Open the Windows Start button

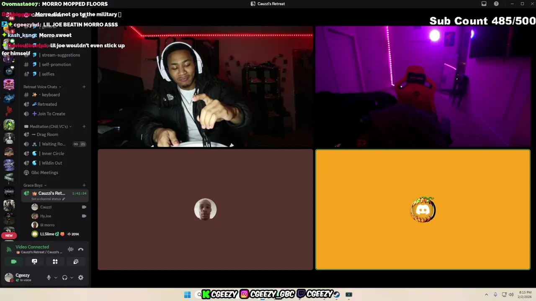click(x=187, y=294)
